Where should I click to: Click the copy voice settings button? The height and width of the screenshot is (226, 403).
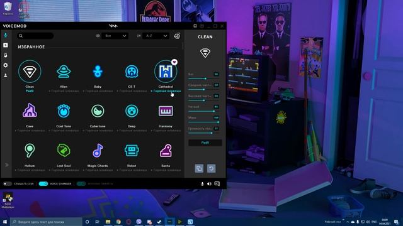(x=199, y=168)
